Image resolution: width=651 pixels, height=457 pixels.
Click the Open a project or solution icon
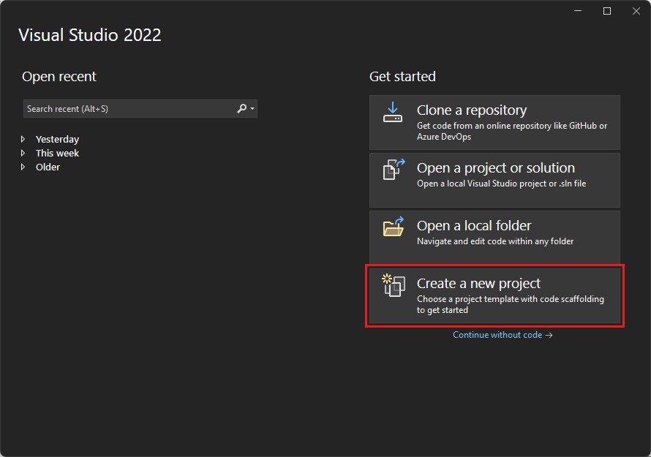[x=393, y=170]
